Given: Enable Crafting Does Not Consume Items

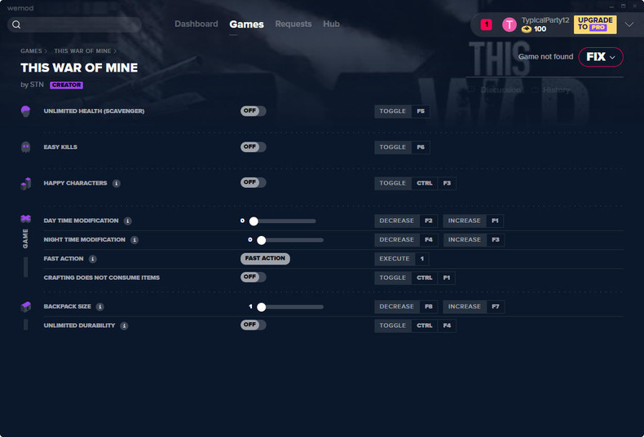Looking at the screenshot, I should pyautogui.click(x=253, y=277).
